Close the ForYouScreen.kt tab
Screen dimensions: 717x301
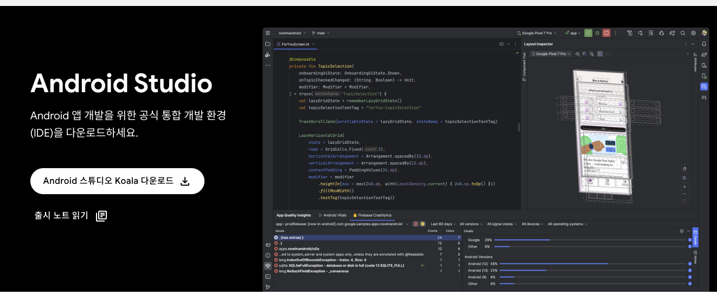313,44
